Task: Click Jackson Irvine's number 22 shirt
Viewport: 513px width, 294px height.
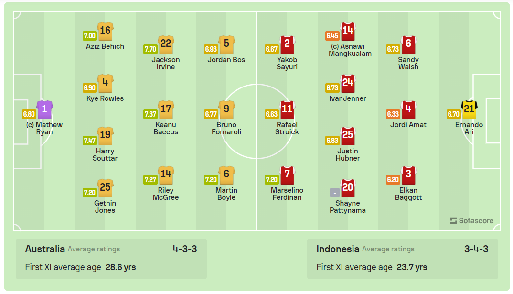Action: [166, 44]
